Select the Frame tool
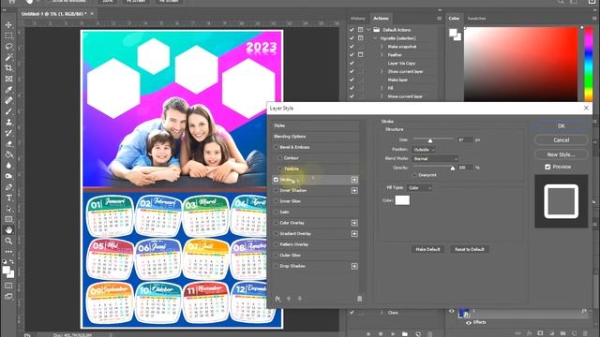Image resolution: width=600 pixels, height=337 pixels. [8, 79]
